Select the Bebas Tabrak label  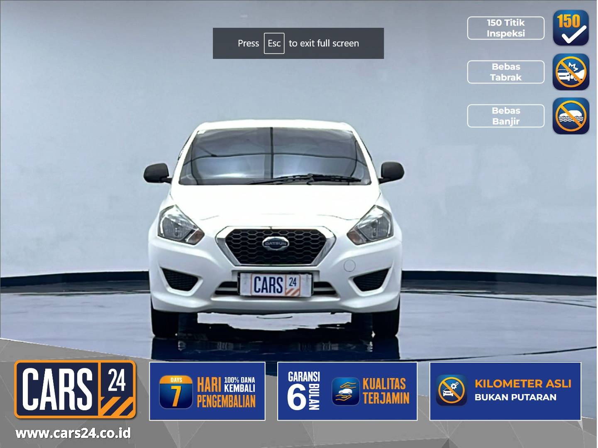tap(506, 72)
